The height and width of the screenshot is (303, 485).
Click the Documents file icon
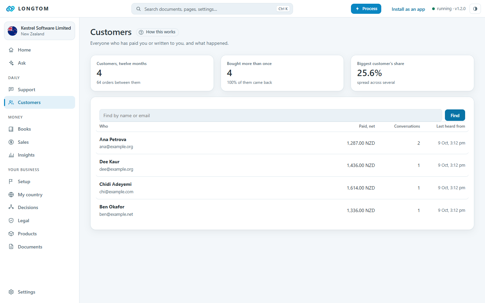tap(11, 247)
